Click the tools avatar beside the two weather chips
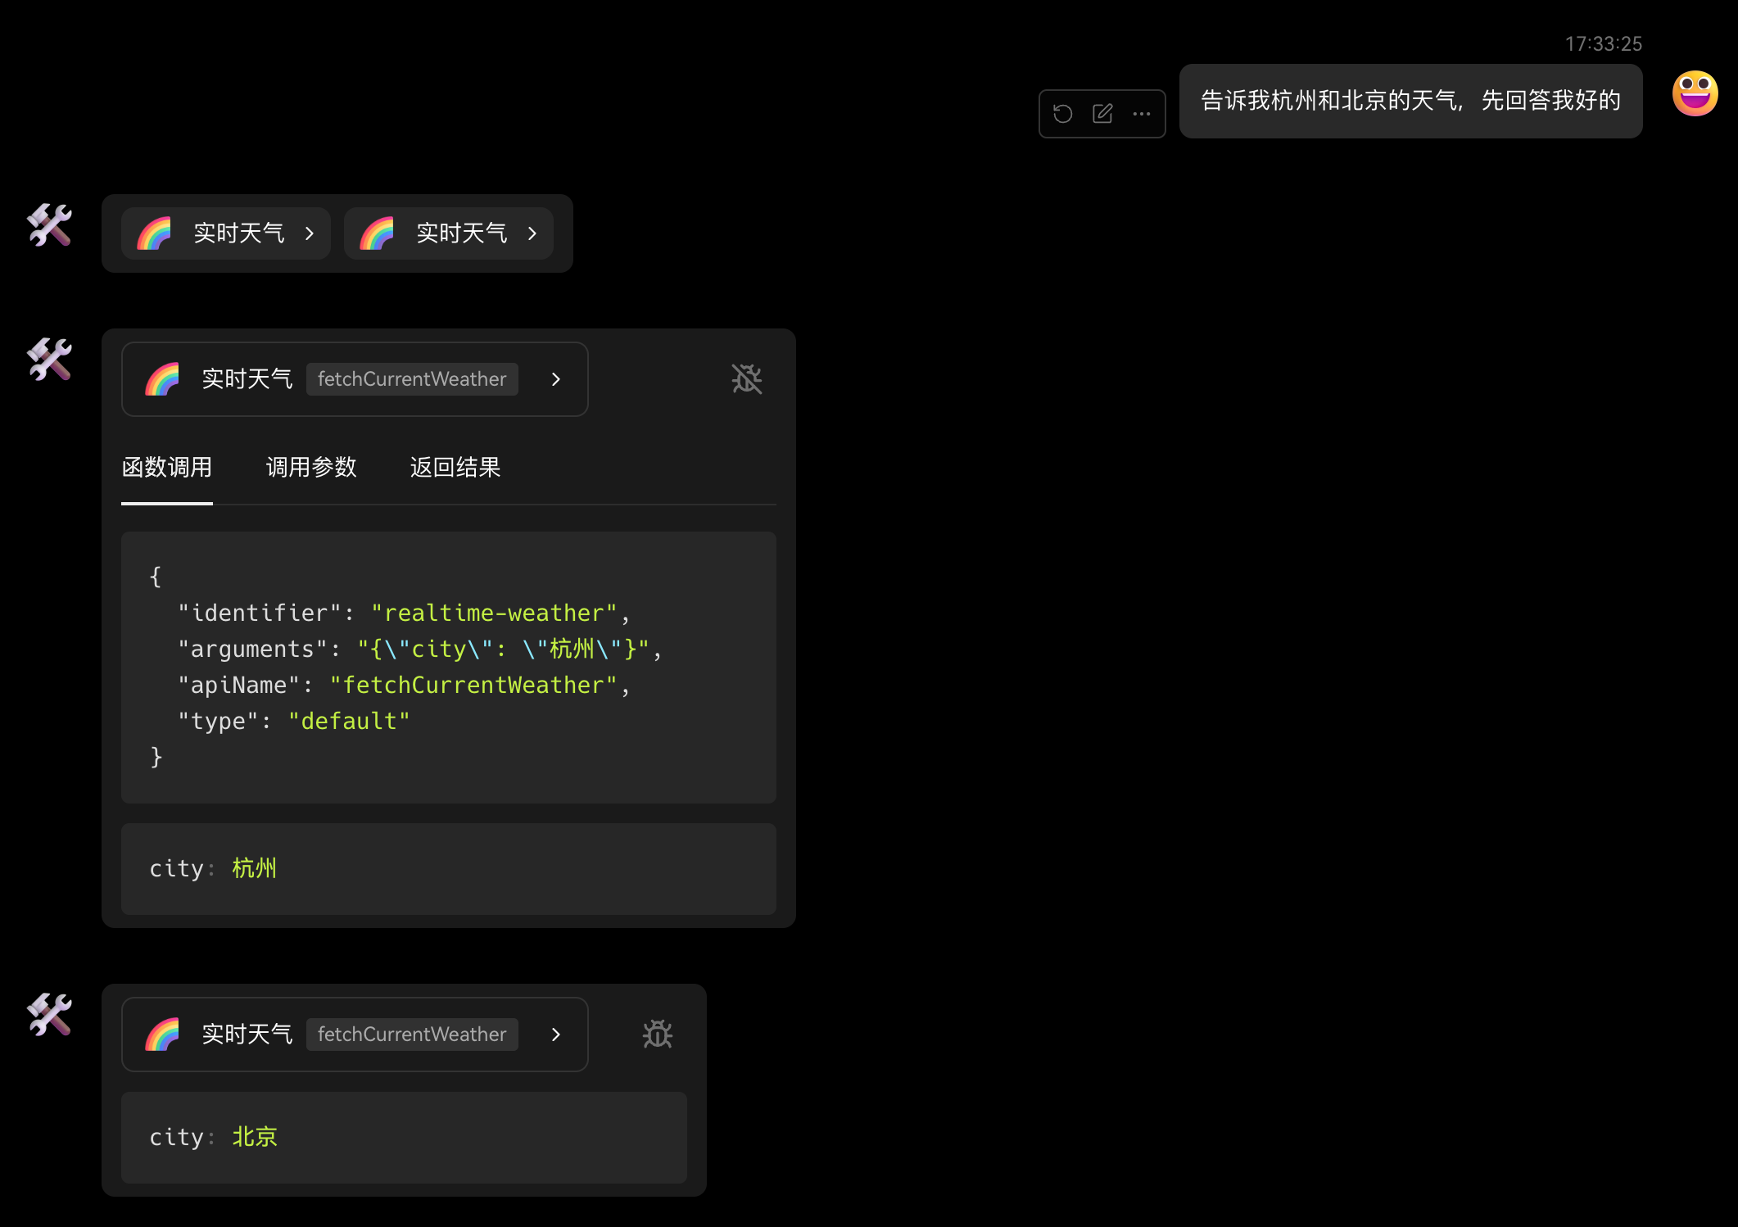 [49, 225]
